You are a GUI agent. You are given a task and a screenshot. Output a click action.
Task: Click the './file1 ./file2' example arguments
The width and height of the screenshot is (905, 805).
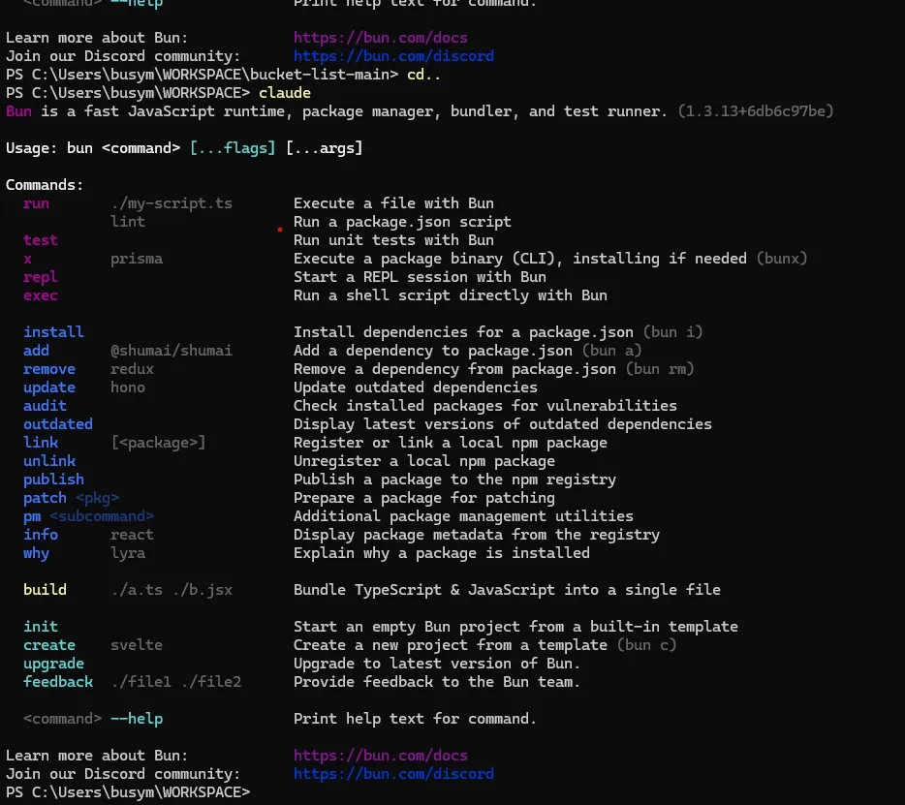(x=176, y=682)
